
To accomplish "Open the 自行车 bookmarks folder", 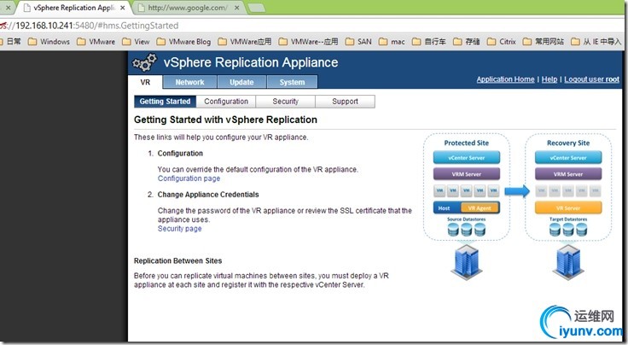I will click(x=429, y=42).
